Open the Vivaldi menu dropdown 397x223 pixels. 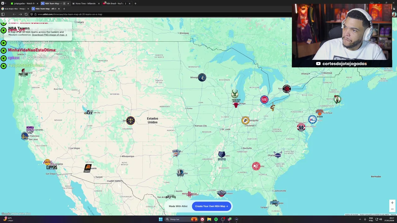tap(3, 3)
